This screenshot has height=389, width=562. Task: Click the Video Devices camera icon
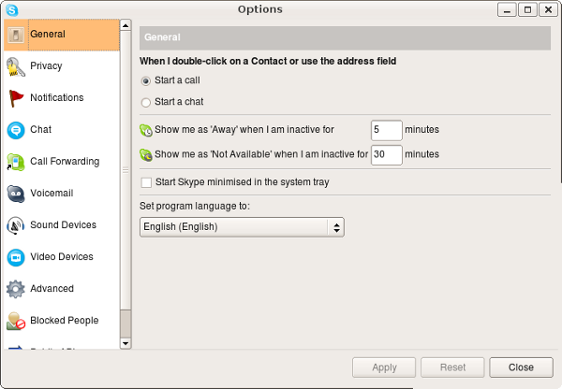pyautogui.click(x=15, y=257)
